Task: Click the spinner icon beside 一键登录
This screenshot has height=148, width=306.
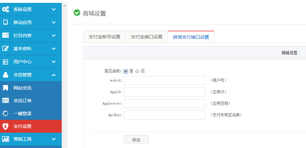Action: click(x=5, y=113)
